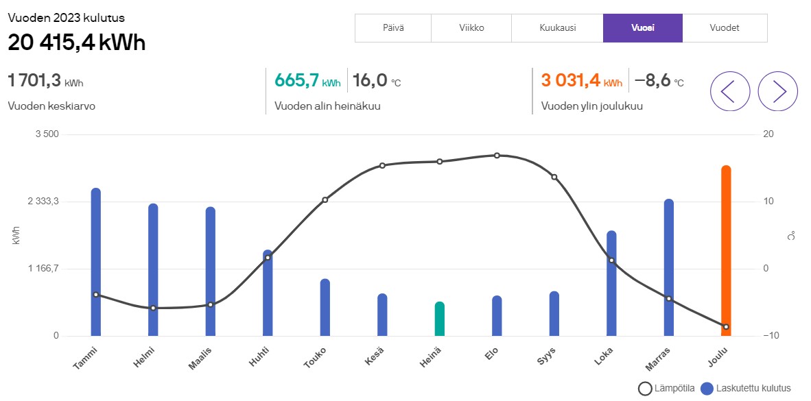Open the Vuodet view tab
The width and height of the screenshot is (811, 401).
pos(725,28)
